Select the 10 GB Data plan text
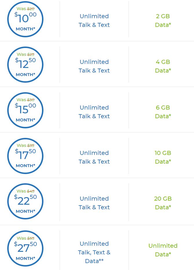Image resolution: width=194 pixels, height=270 pixels. [163, 157]
